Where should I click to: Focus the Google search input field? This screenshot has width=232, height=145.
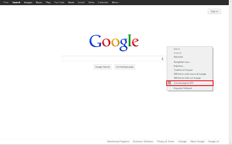pos(114,59)
